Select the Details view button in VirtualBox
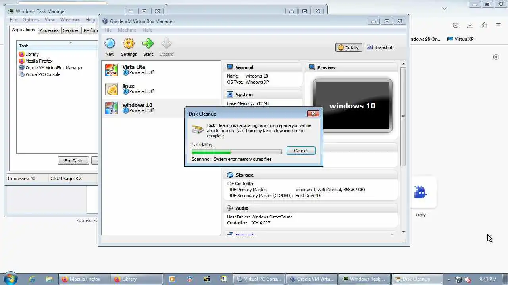 pyautogui.click(x=348, y=47)
